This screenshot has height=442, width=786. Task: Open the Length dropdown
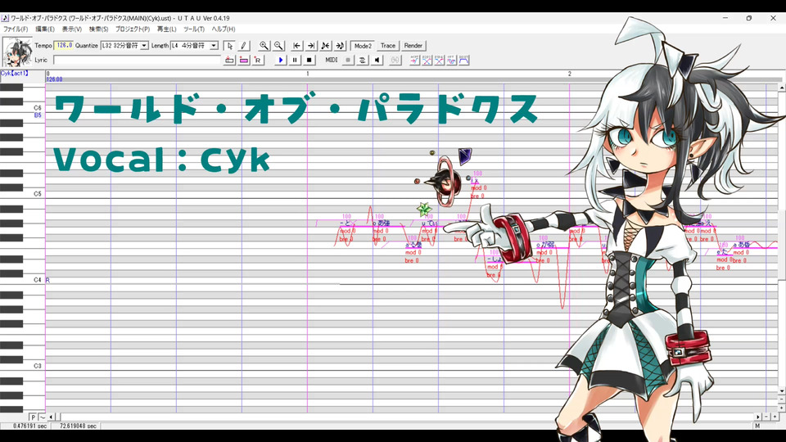(214, 46)
